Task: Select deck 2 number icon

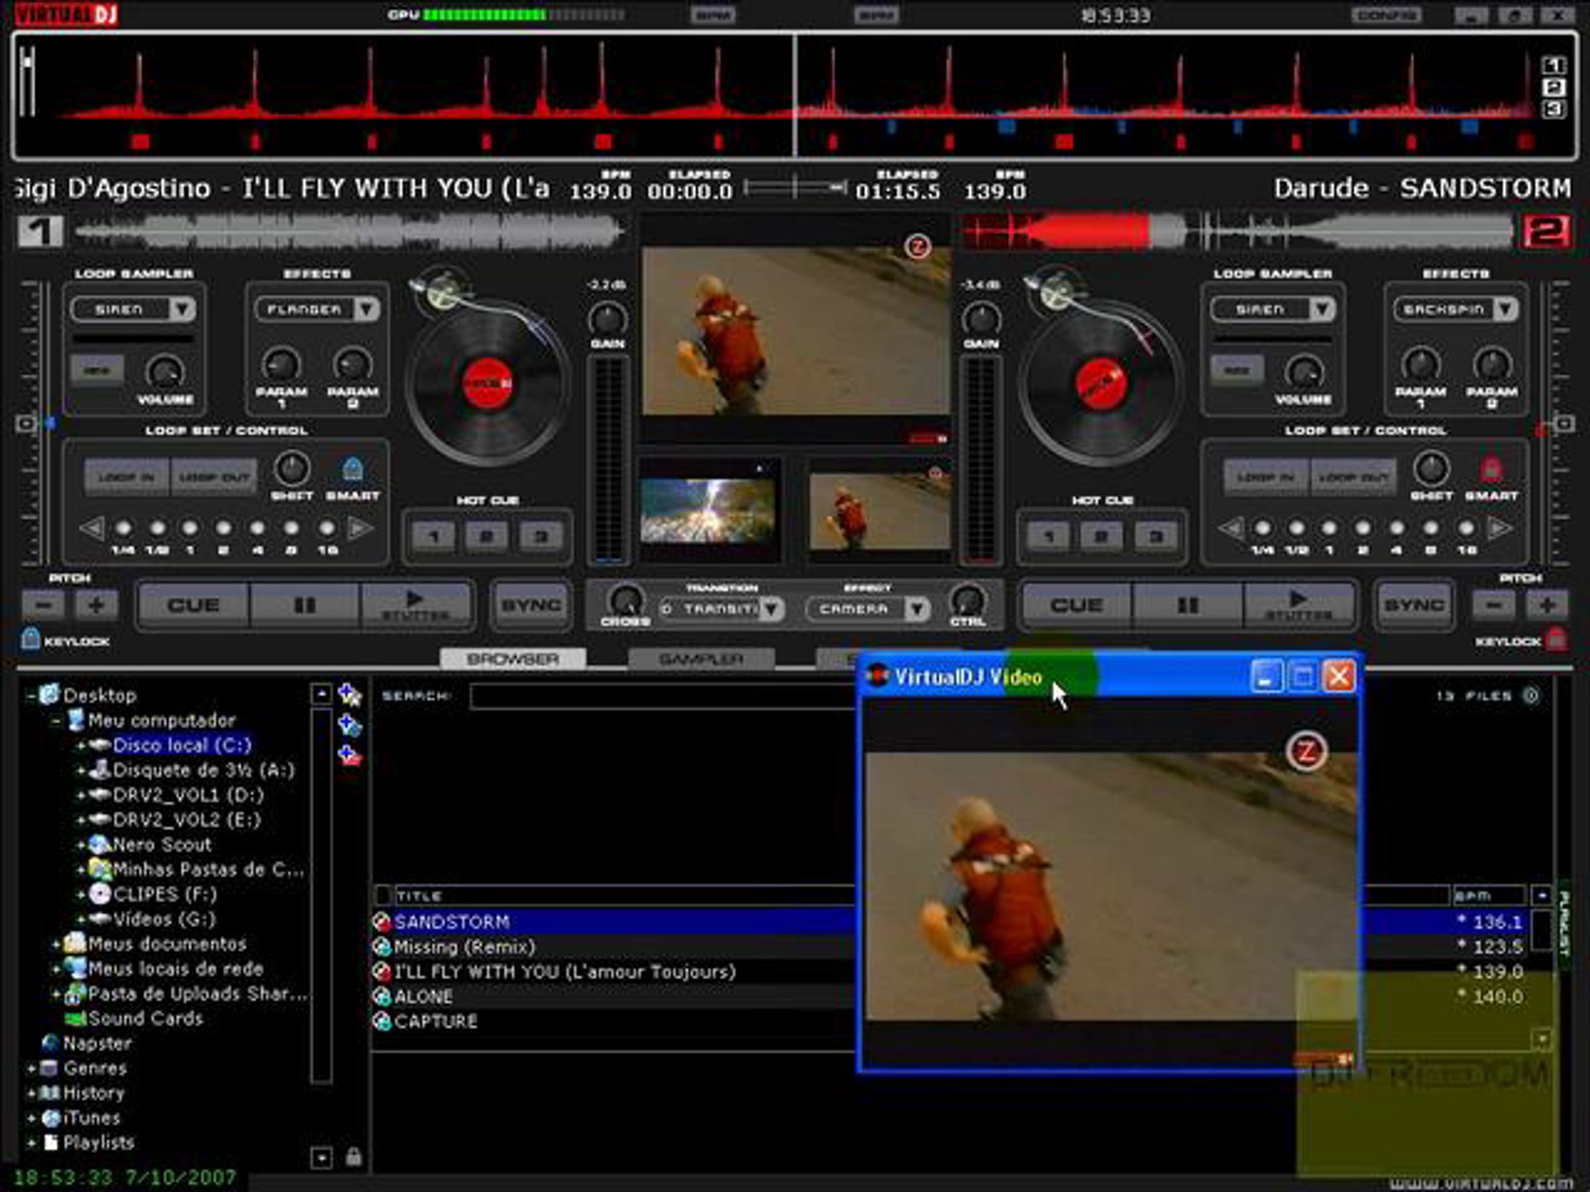Action: (x=1546, y=231)
